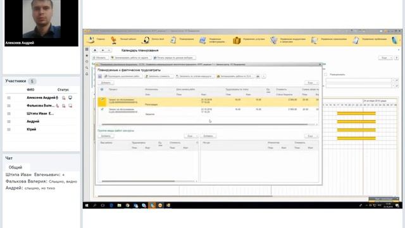Click the binoculars find icon in dialog toolbar

(258, 76)
